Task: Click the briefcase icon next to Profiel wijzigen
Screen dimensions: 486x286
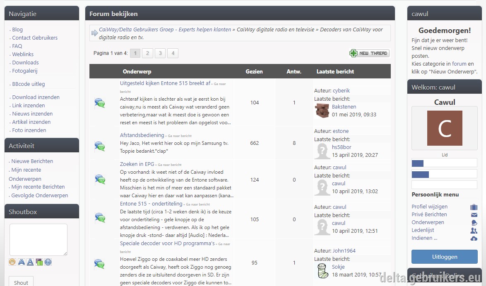Action: 474,207
